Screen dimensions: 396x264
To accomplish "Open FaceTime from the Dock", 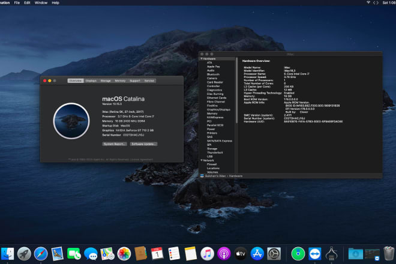I will 74,254.
